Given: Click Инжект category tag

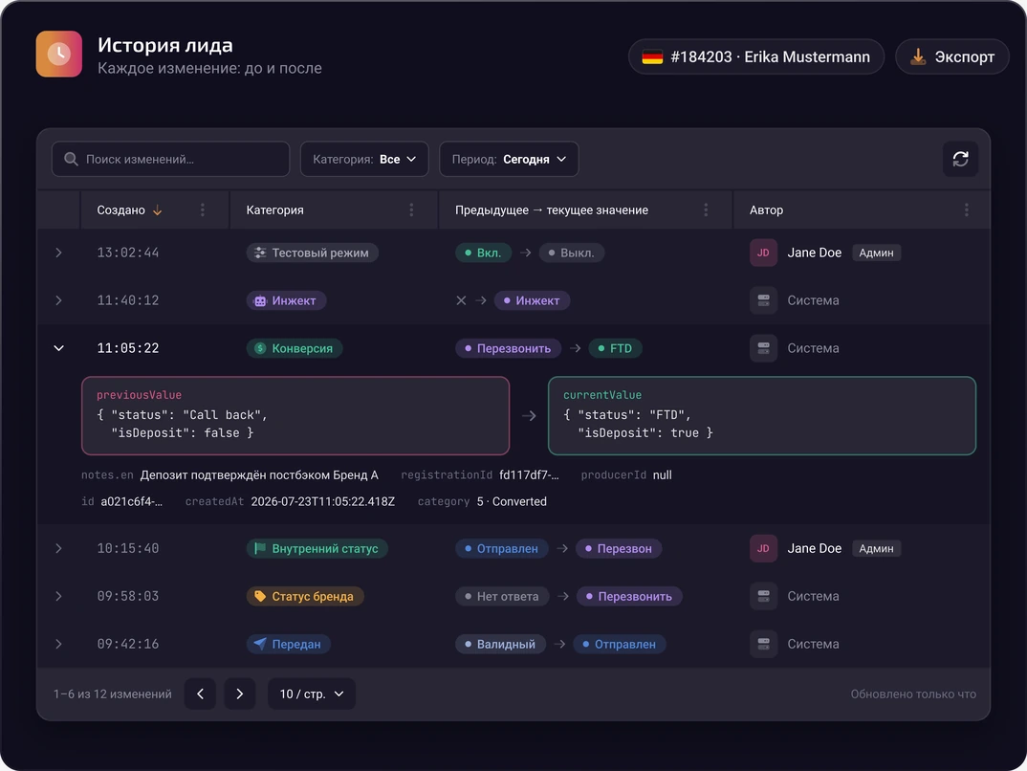Looking at the screenshot, I should click(286, 300).
